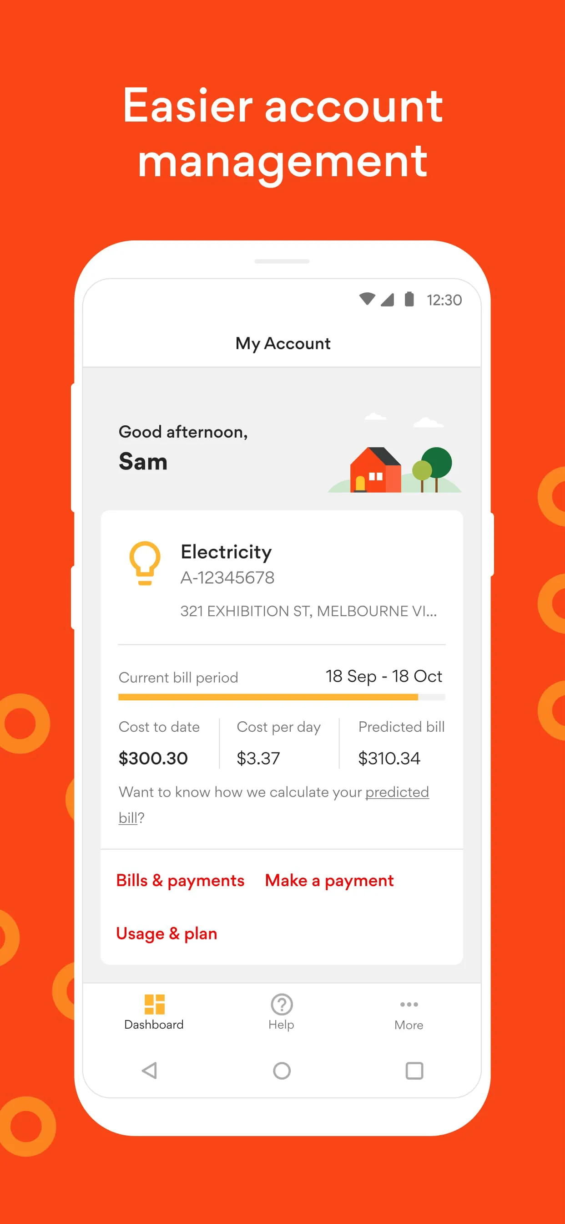Tap the bill period progress bar
Viewport: 565px width, 1224px height.
pyautogui.click(x=281, y=697)
